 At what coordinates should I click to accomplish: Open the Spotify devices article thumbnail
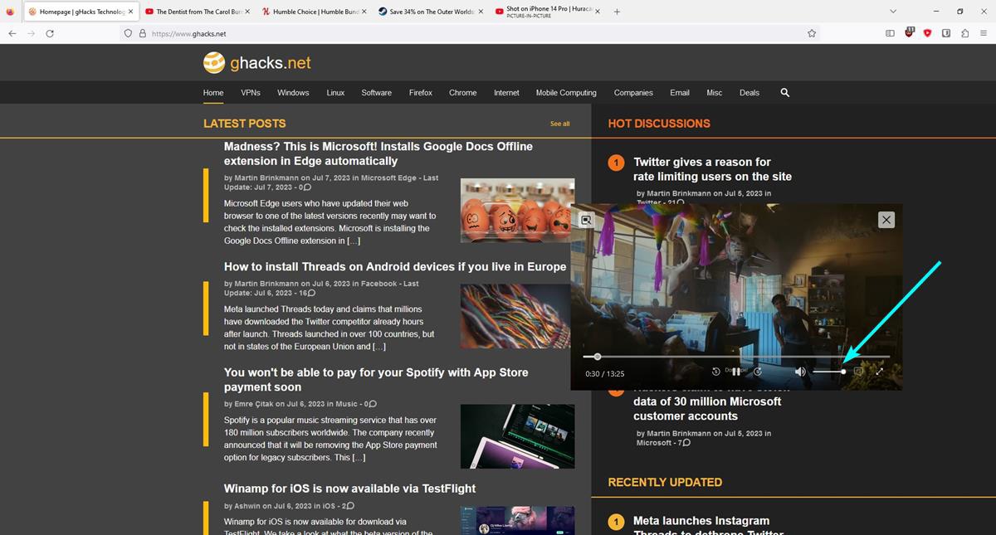tap(518, 436)
